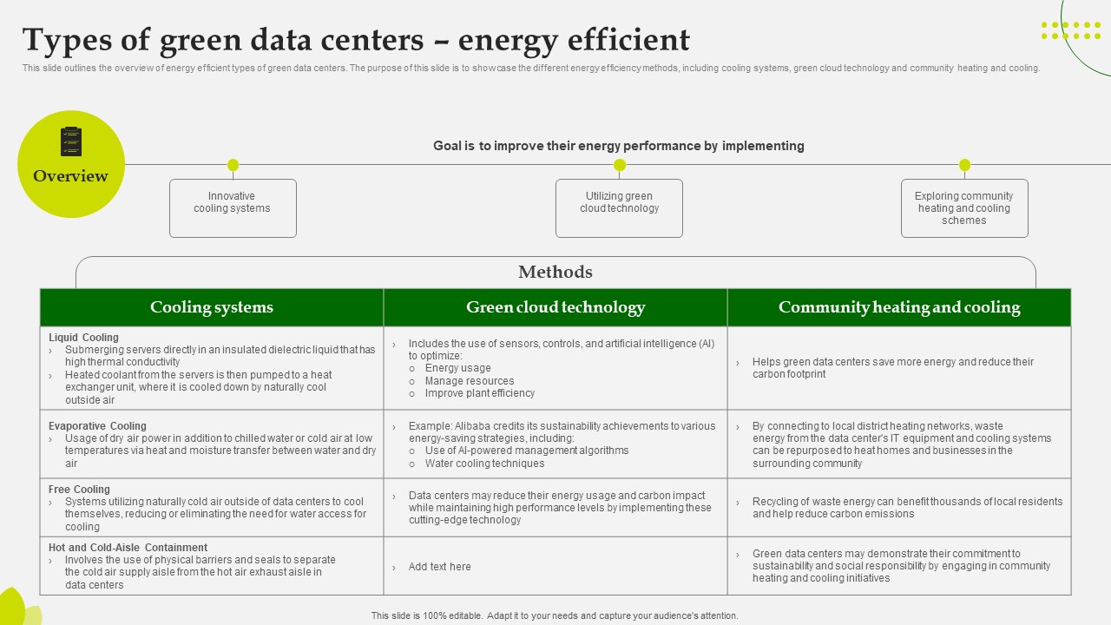Image resolution: width=1111 pixels, height=625 pixels.
Task: Select the 'Innovative cooling systems' box
Action: [233, 208]
